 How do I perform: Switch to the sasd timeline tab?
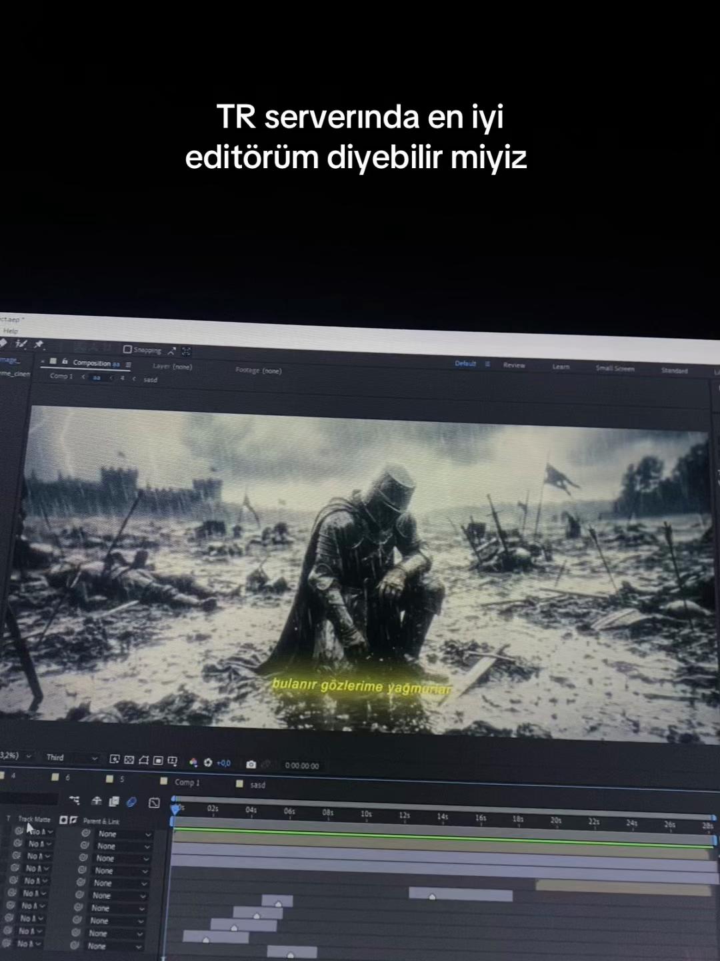point(257,785)
